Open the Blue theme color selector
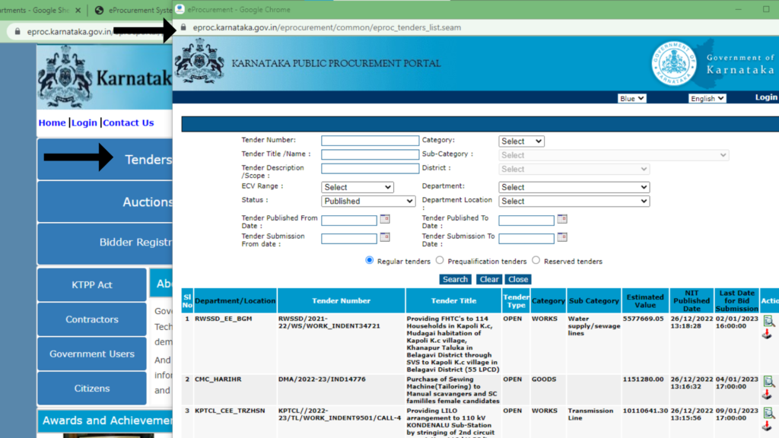 [x=631, y=99]
